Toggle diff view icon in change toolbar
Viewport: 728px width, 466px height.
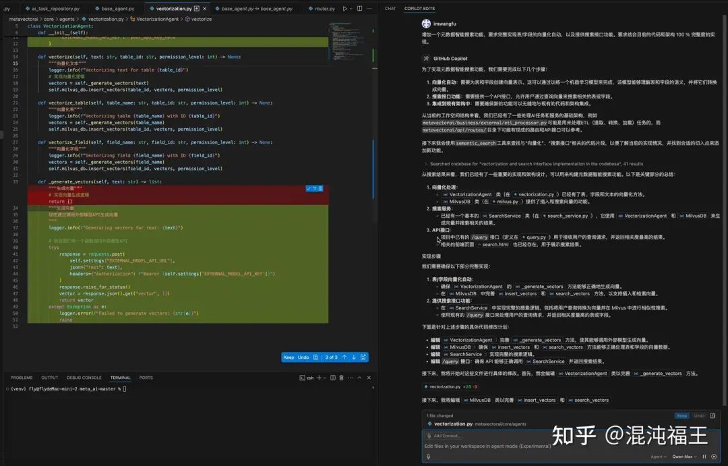[x=315, y=357]
